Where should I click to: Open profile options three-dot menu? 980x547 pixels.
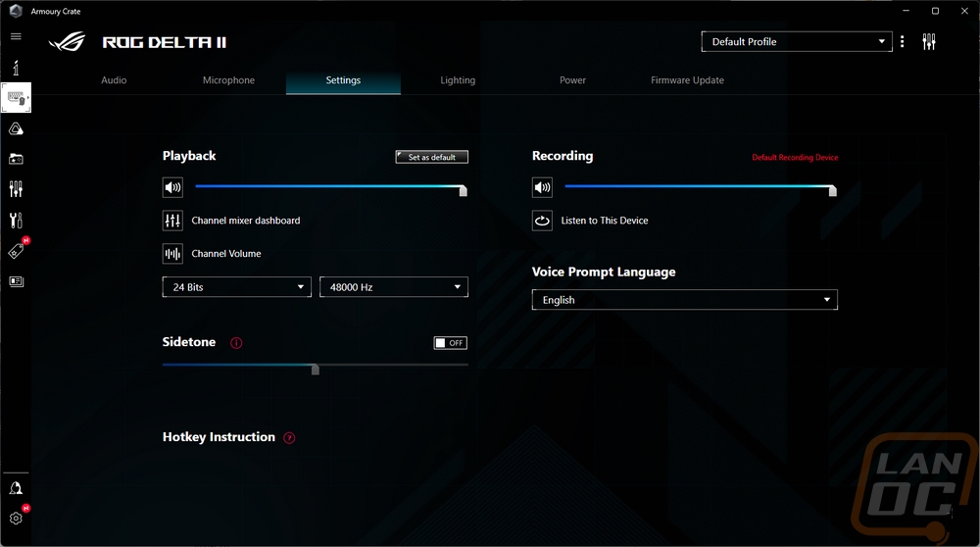coord(902,41)
